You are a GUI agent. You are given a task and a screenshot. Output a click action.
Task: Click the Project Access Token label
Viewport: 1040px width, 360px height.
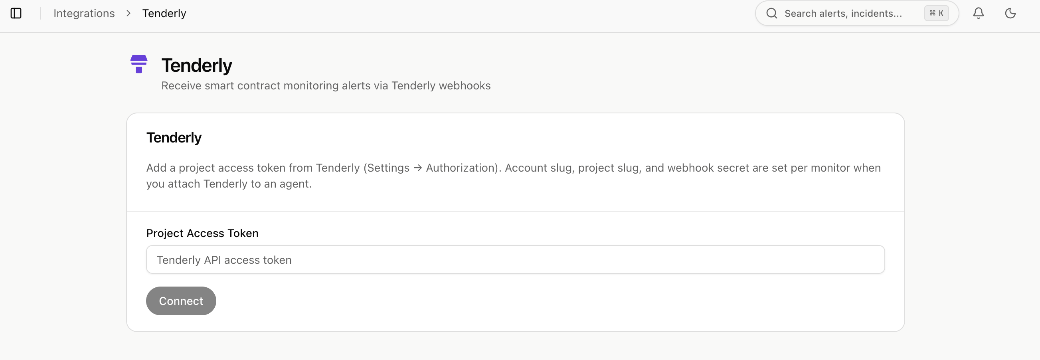coord(202,233)
